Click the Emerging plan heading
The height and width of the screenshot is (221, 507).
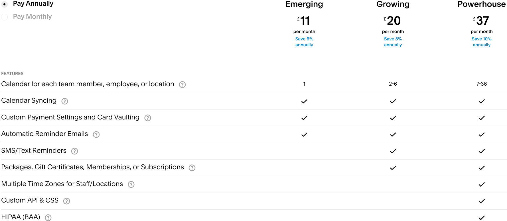[304, 4]
